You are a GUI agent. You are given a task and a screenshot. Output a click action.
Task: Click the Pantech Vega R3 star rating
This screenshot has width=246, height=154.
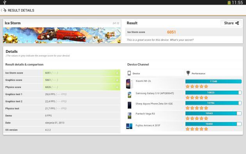pos(197,118)
